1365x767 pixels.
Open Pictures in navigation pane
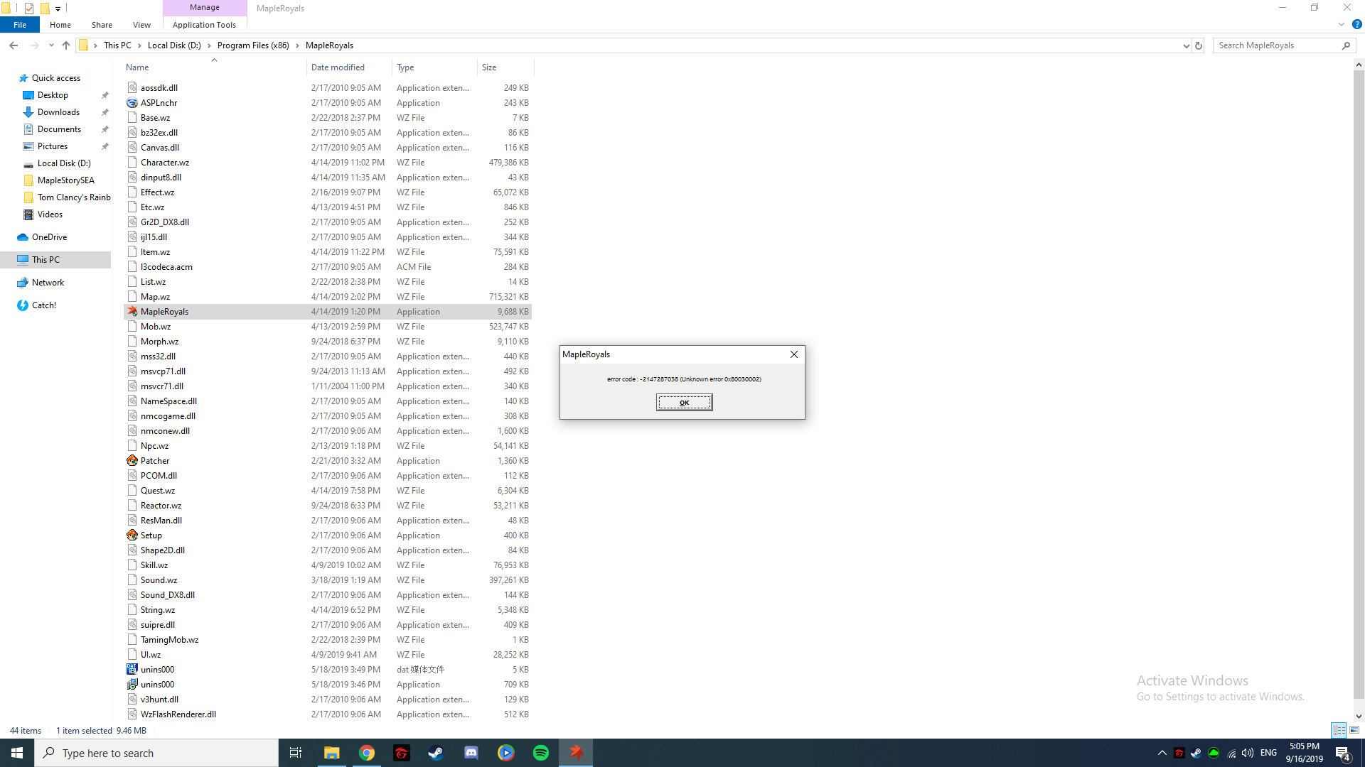tap(53, 146)
